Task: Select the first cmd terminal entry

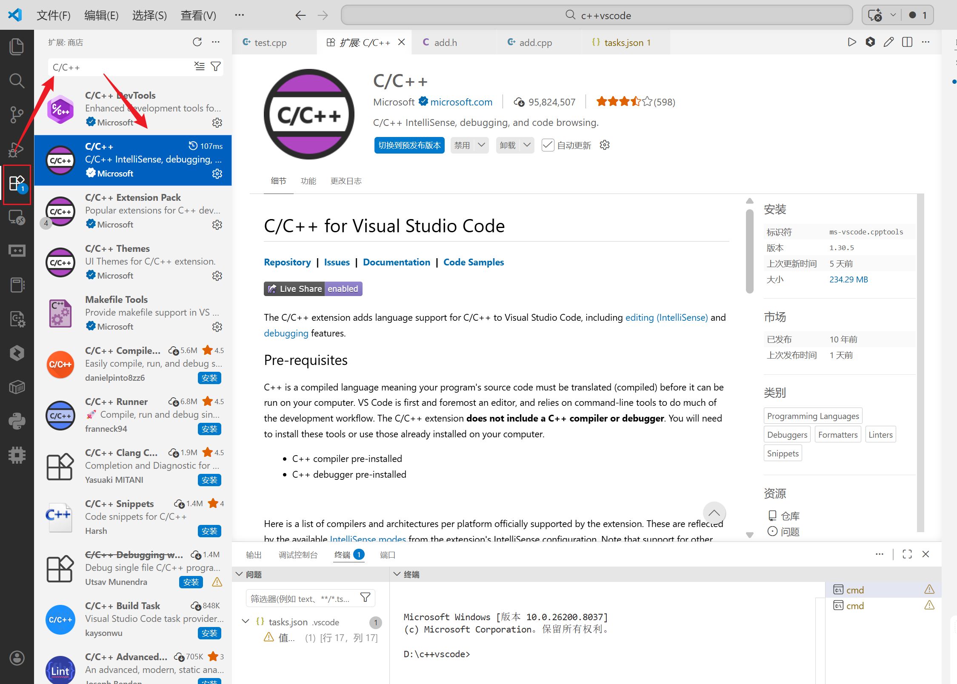Action: (x=883, y=590)
